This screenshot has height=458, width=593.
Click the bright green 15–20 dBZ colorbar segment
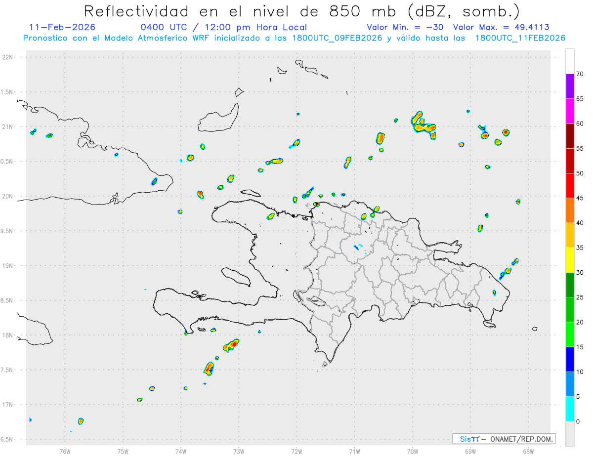(x=570, y=334)
